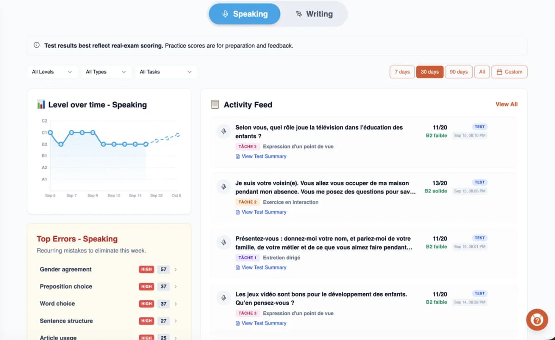Click the TEST badge dated Sep 15, 08:10 PM
The width and height of the screenshot is (555, 340).
click(x=480, y=127)
